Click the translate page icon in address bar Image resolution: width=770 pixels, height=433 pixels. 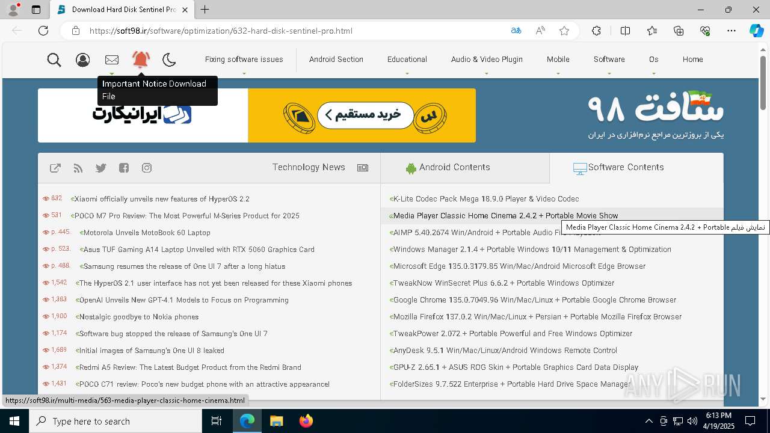pos(516,31)
